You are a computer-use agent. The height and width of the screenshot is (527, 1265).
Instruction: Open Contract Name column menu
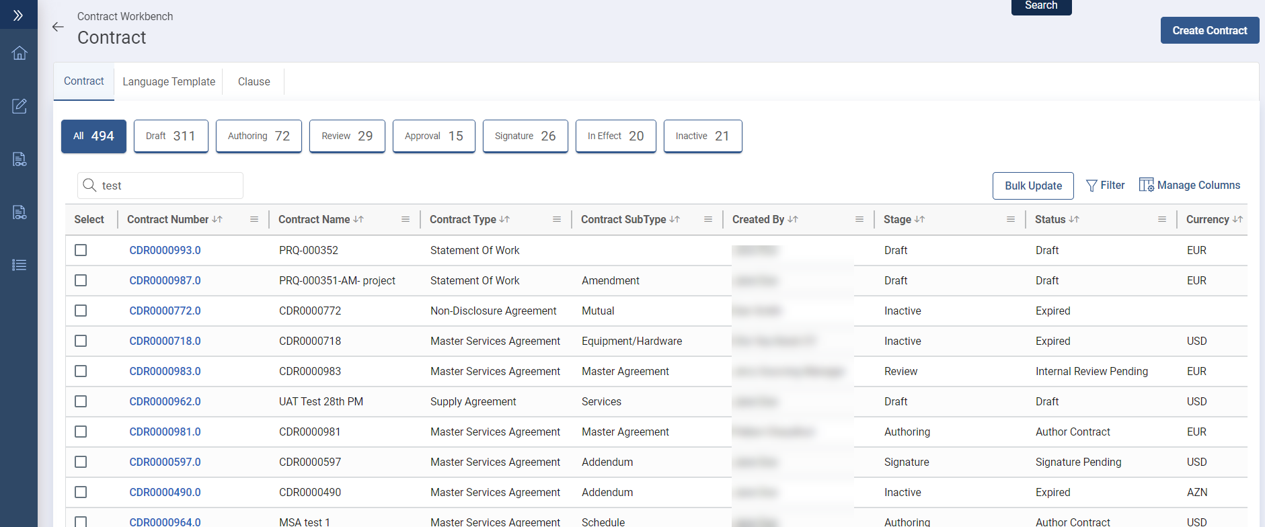coord(406,220)
